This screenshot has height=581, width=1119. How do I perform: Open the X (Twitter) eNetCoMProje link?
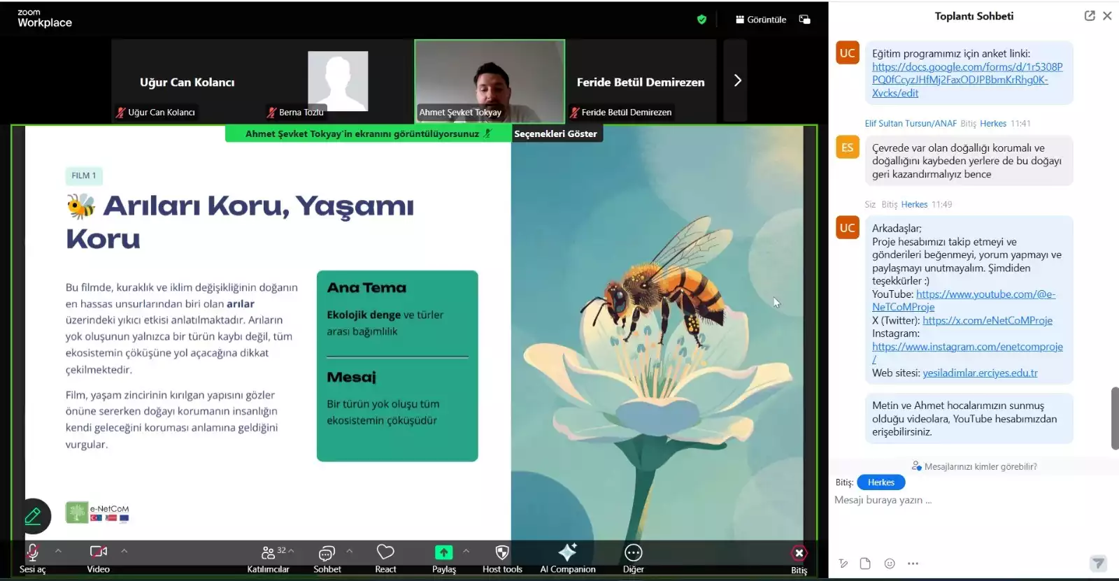tap(987, 320)
